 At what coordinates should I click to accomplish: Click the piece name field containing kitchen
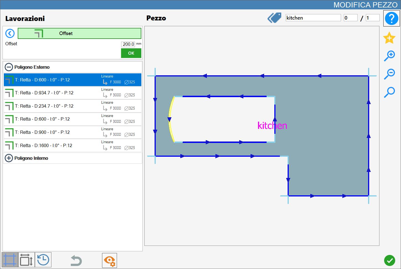click(313, 18)
